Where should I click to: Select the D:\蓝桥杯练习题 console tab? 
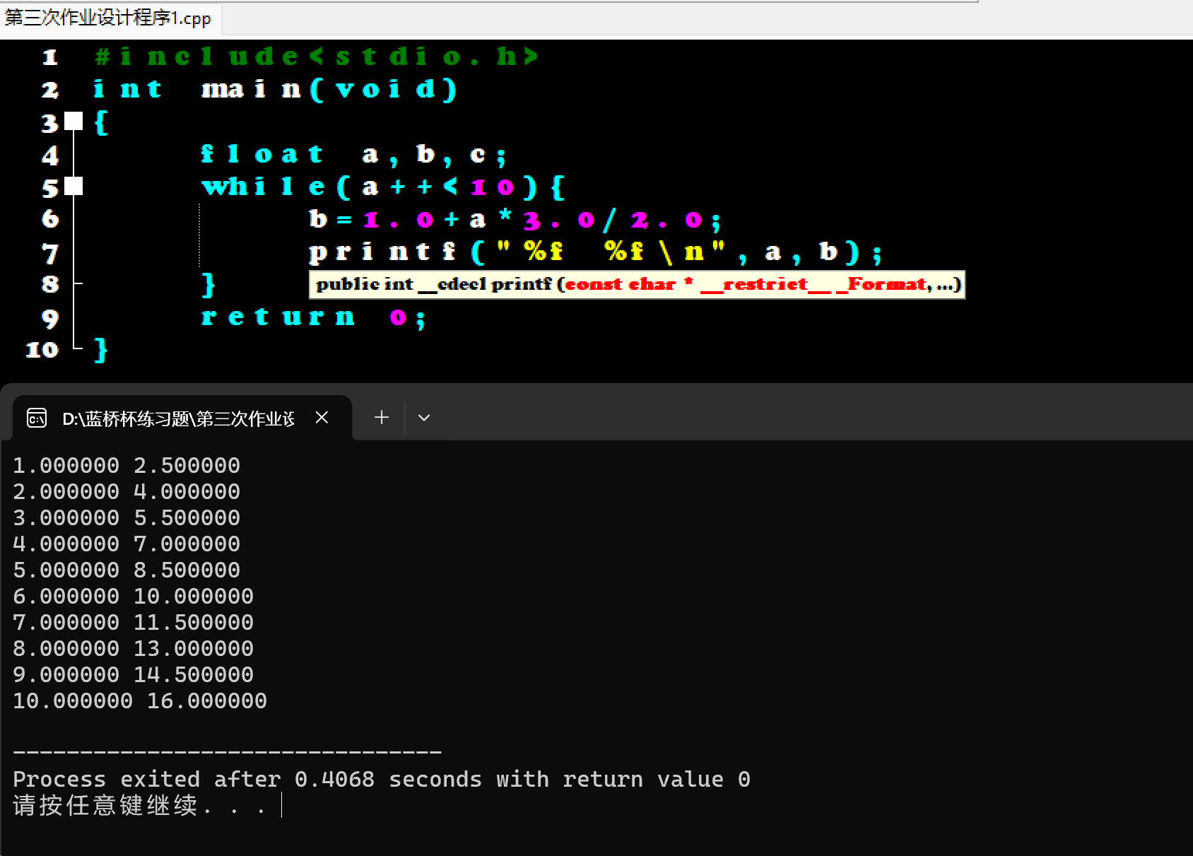[x=182, y=418]
